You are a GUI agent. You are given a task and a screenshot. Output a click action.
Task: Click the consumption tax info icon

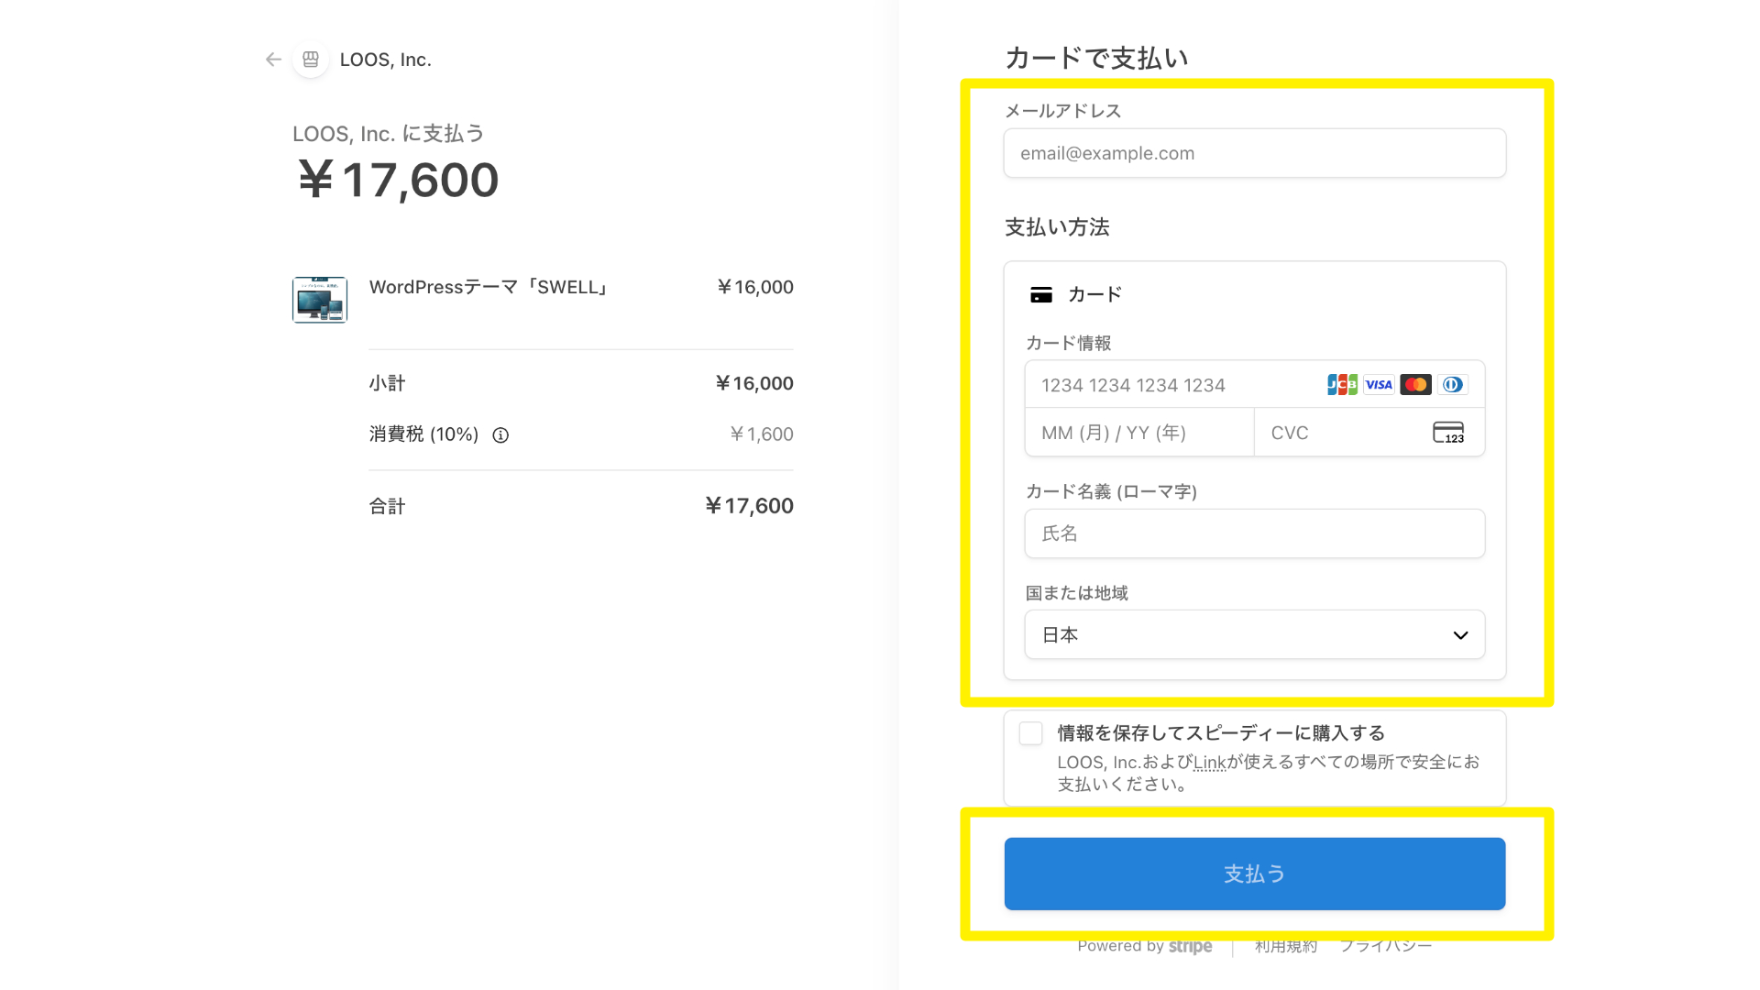click(500, 435)
